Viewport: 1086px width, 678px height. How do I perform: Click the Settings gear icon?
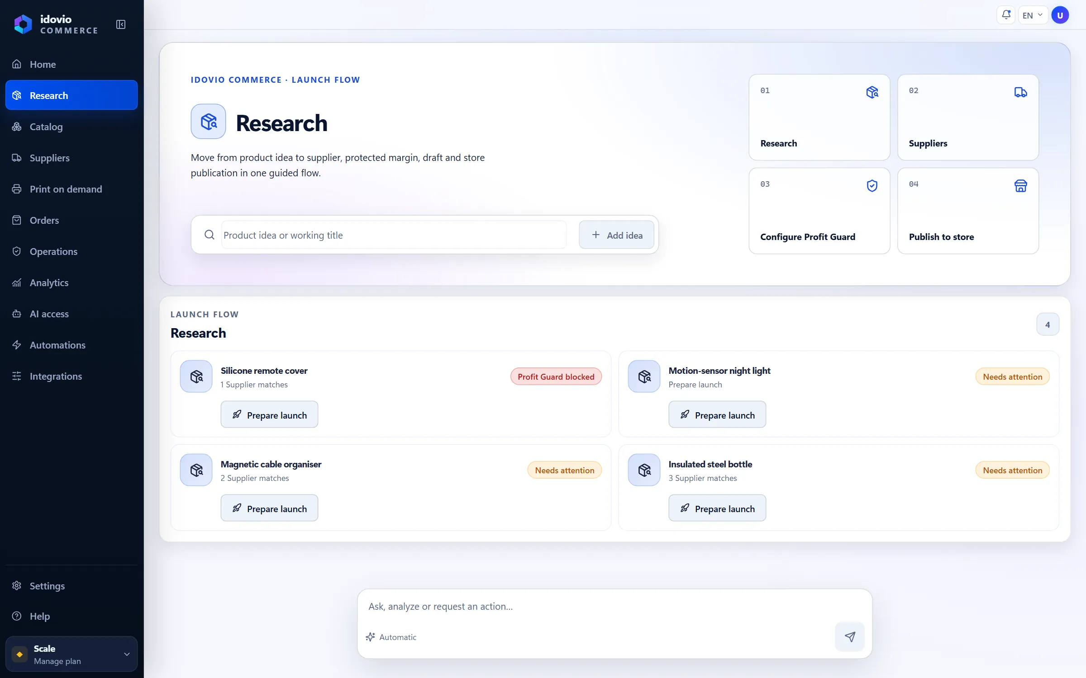click(17, 586)
